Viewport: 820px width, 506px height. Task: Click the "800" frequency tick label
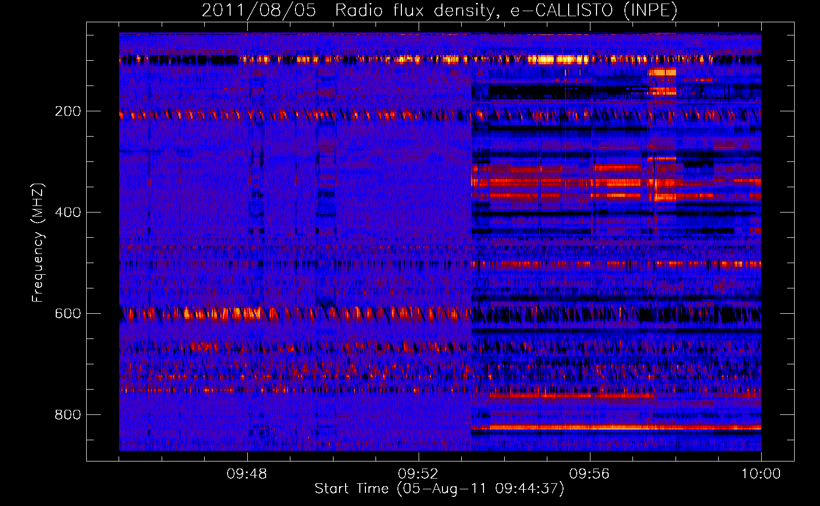click(68, 415)
